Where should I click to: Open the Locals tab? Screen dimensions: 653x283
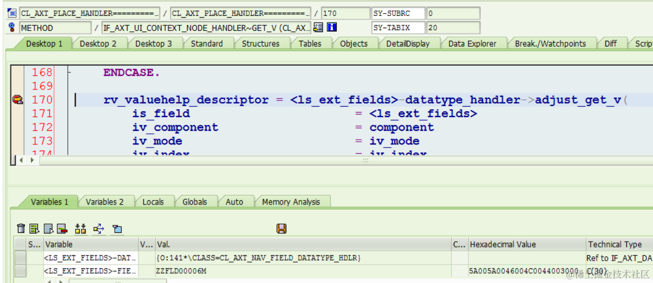click(x=153, y=202)
